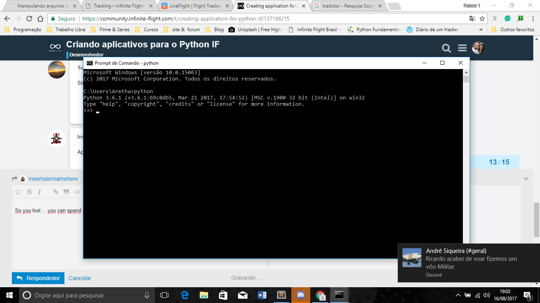Viewport: 540px width, 303px height.
Task: Collapse the reply composer with the chevron
Action: [526, 179]
